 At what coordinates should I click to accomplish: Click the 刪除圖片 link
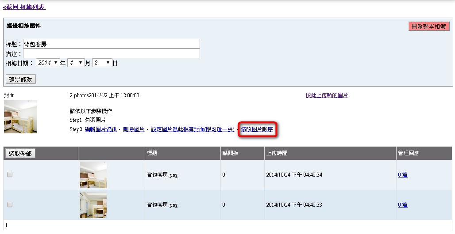pyautogui.click(x=134, y=129)
